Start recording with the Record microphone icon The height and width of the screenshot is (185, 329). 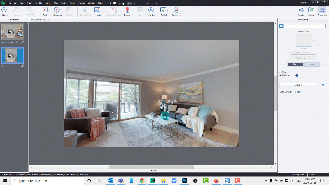[127, 10]
